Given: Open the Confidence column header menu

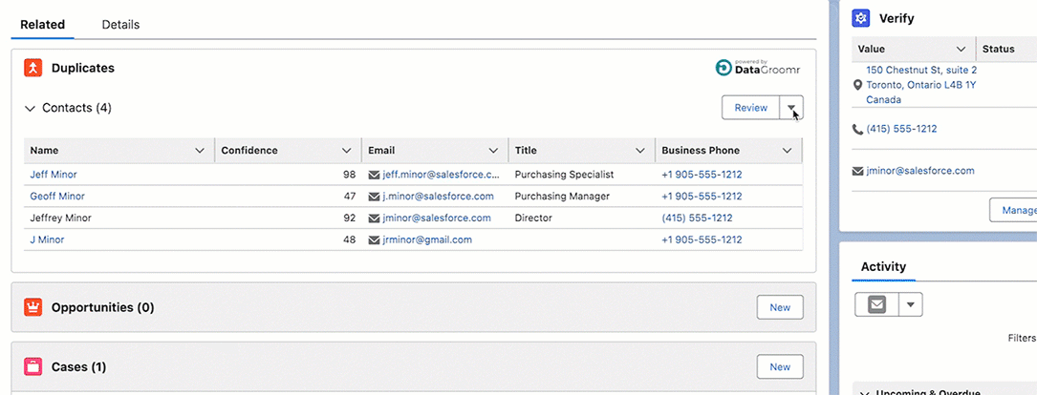Looking at the screenshot, I should pyautogui.click(x=347, y=151).
